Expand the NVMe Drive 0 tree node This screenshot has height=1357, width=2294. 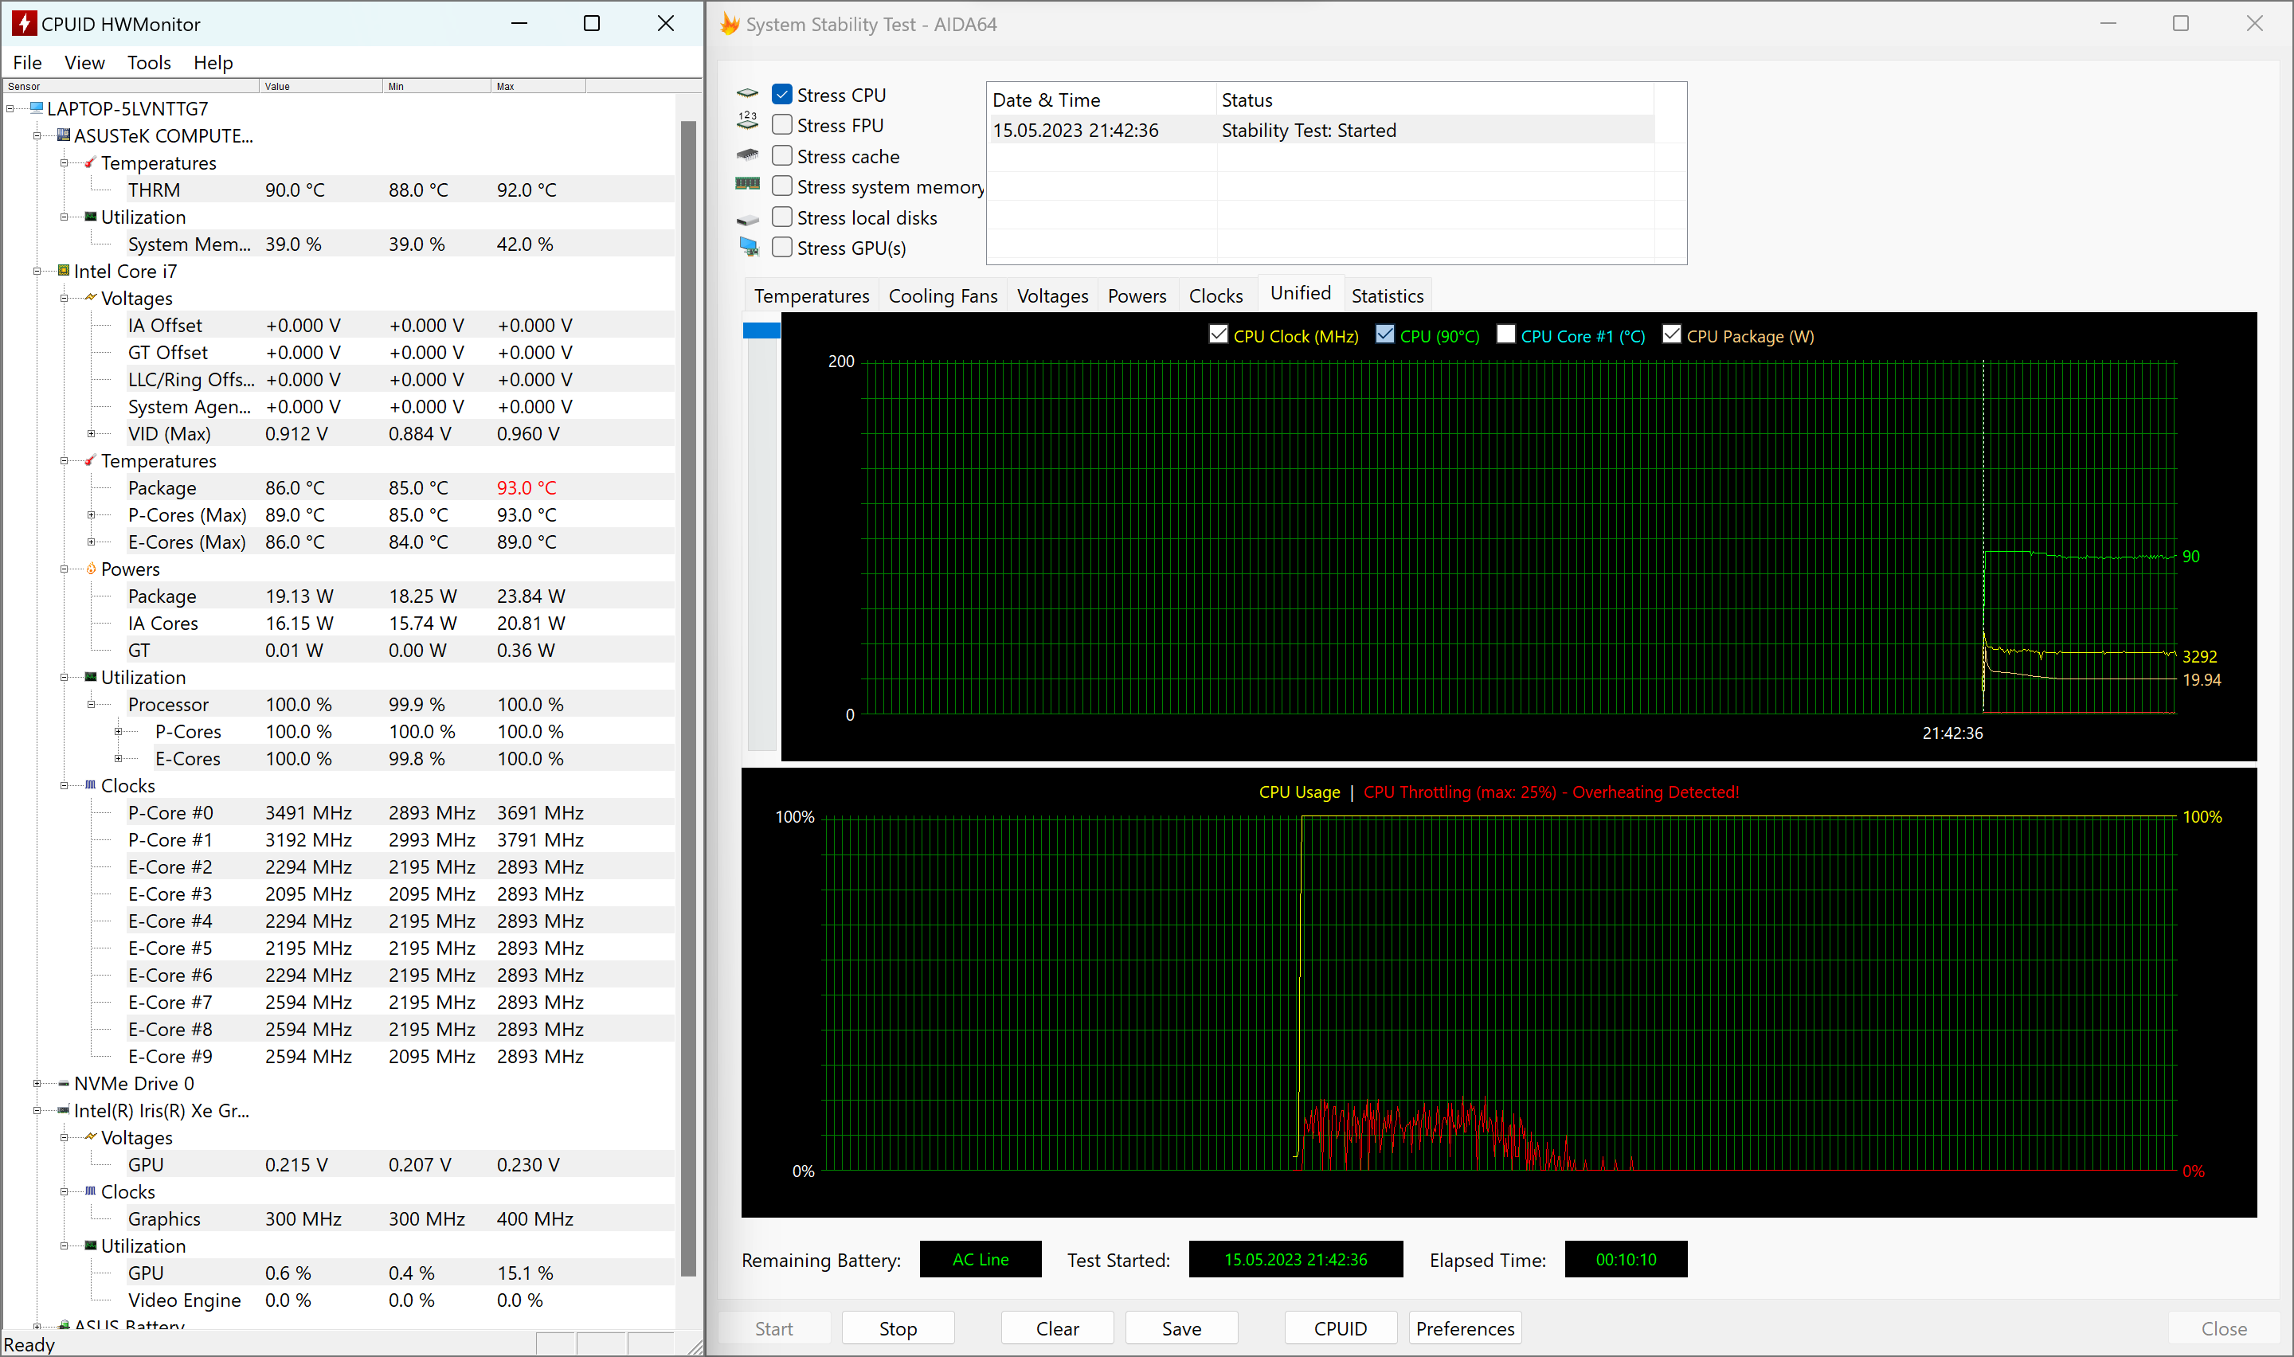37,1084
